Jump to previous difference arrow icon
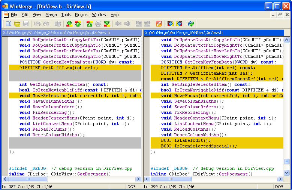The image size is (292, 190). pos(78,24)
